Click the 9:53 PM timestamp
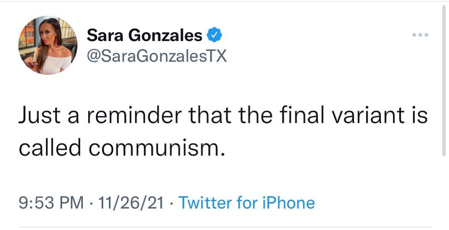The width and height of the screenshot is (449, 230). click(51, 202)
